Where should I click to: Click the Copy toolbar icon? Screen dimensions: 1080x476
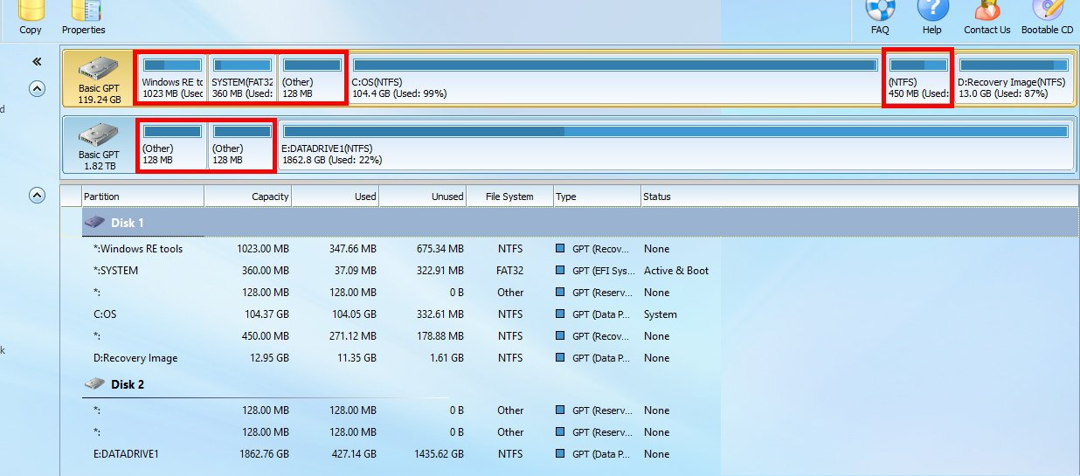(31, 12)
